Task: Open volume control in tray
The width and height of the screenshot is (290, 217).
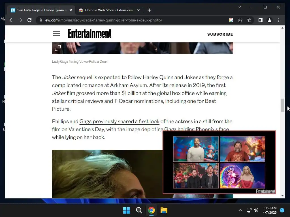Action: click(x=256, y=210)
